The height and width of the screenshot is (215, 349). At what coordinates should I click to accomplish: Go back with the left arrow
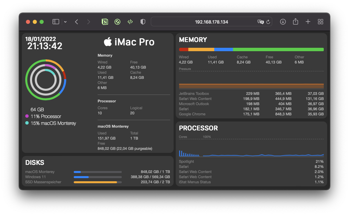tap(76, 21)
